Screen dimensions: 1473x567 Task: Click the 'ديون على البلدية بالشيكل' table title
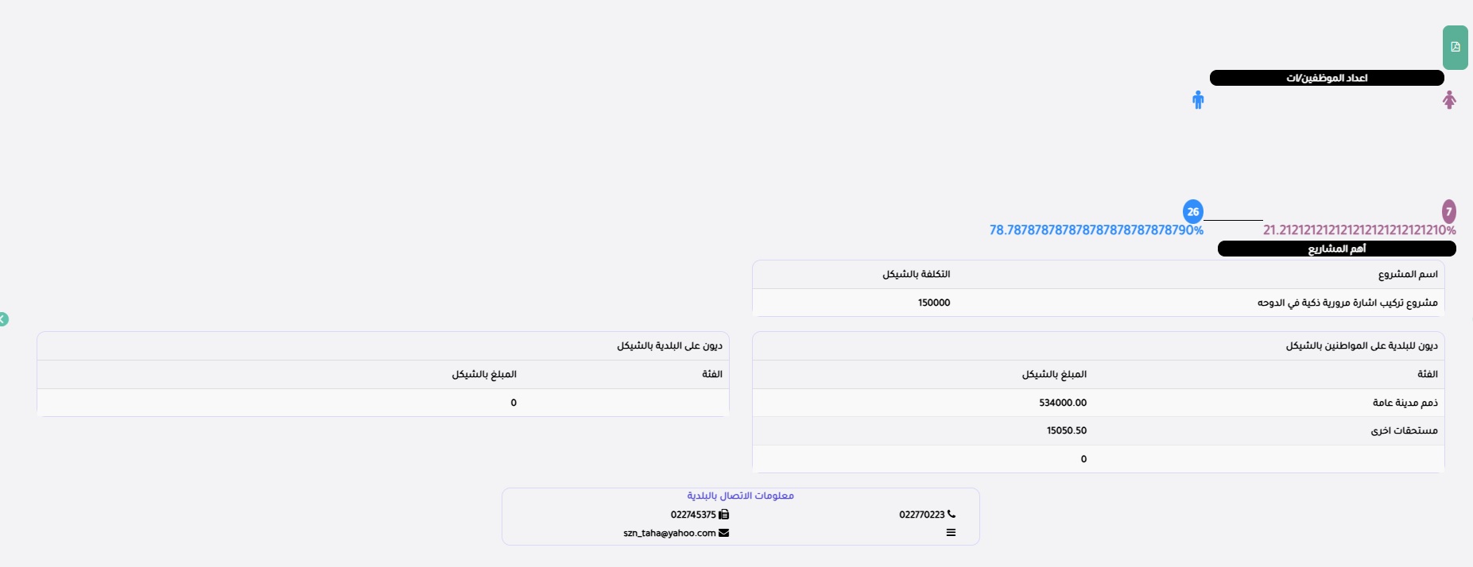(669, 345)
